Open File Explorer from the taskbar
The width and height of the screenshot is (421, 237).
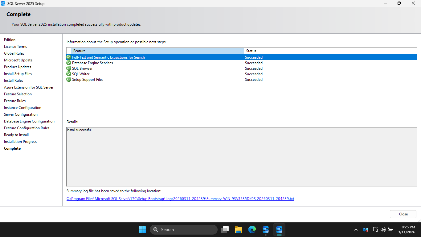[238, 230]
